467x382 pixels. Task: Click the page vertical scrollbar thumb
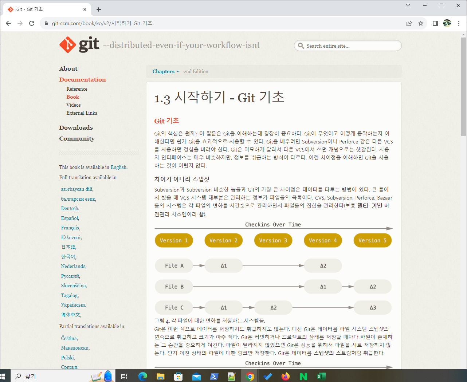tap(463, 87)
